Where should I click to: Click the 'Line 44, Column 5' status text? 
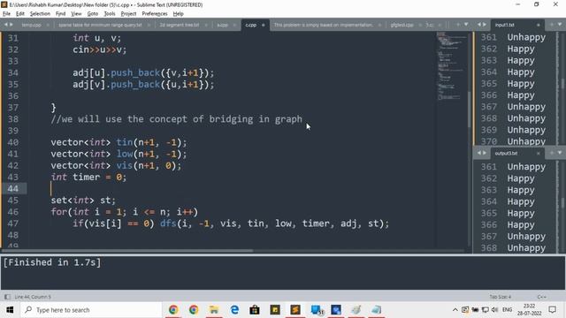coord(33,297)
